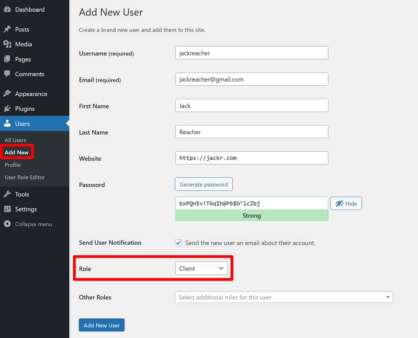This screenshot has width=418, height=338.
Task: Click the Settings sliders icon
Action: (x=7, y=209)
